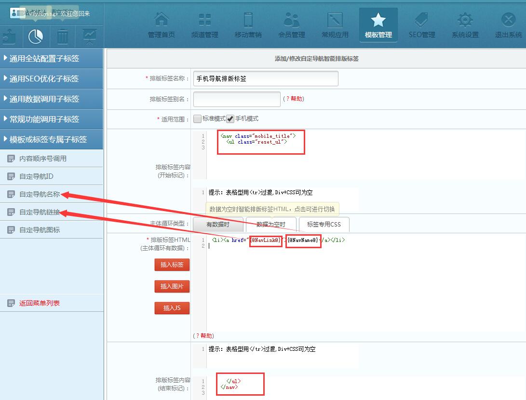Open 系统设置 gear icon

point(465,20)
